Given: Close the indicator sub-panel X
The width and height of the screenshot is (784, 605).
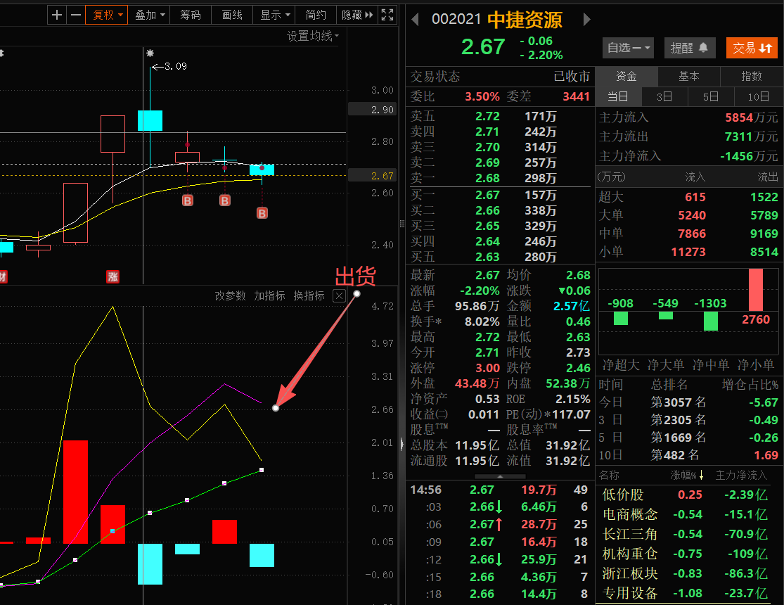Looking at the screenshot, I should (x=339, y=295).
